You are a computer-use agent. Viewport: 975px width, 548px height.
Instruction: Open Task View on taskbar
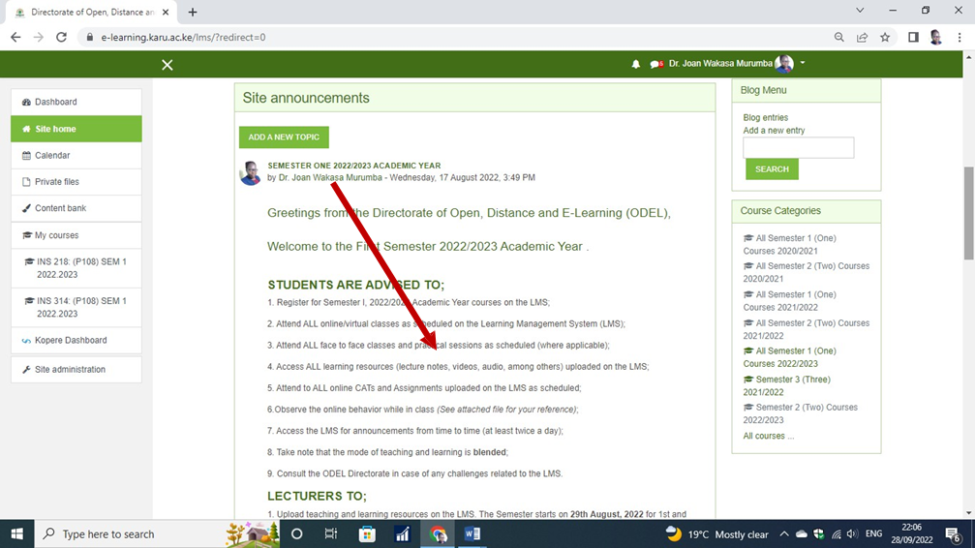point(331,533)
